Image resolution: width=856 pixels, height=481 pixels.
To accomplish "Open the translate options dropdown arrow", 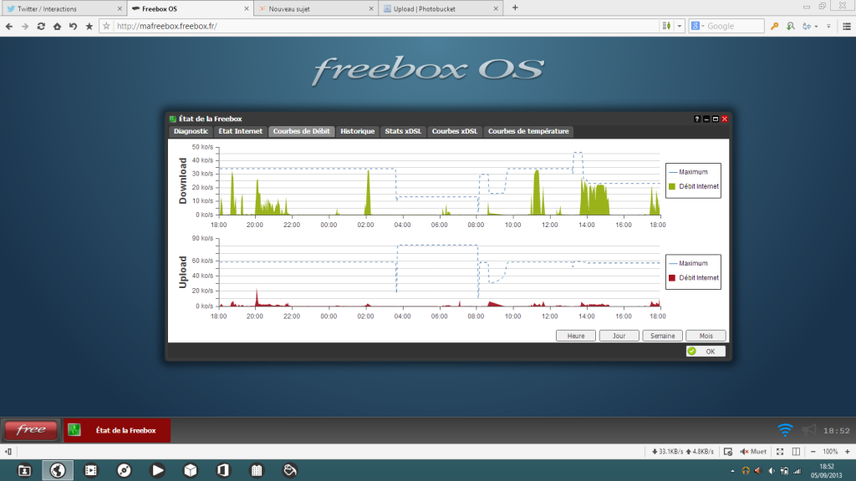I will click(816, 26).
